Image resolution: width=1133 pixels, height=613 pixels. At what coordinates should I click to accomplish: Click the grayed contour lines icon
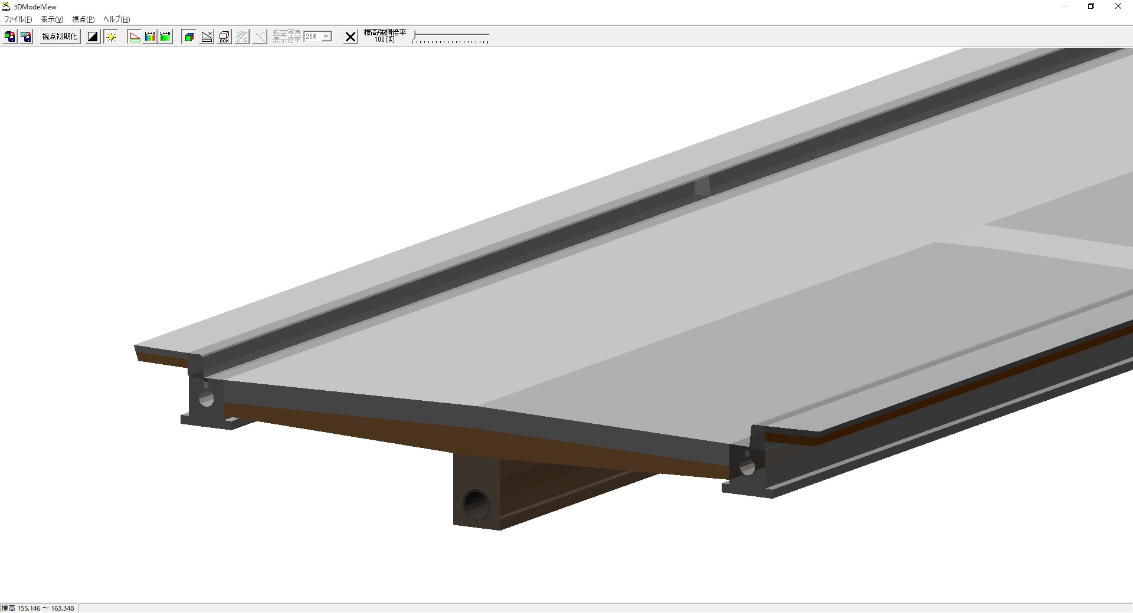(x=242, y=37)
